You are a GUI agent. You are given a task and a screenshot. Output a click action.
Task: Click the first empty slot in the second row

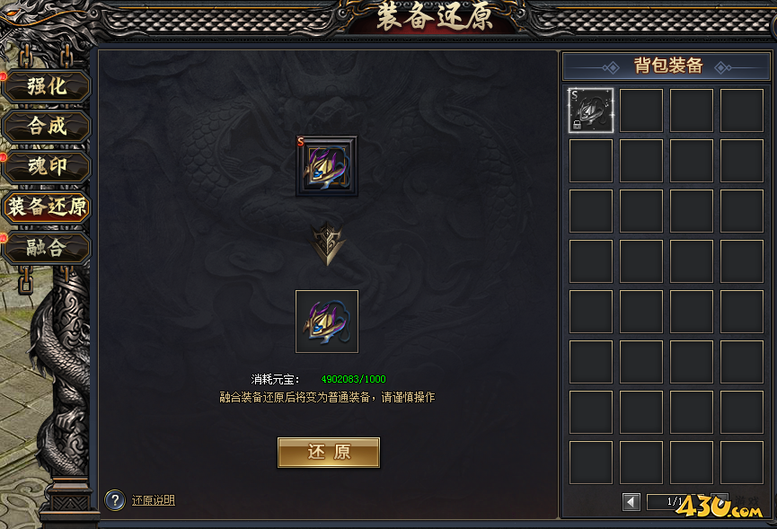coord(591,161)
